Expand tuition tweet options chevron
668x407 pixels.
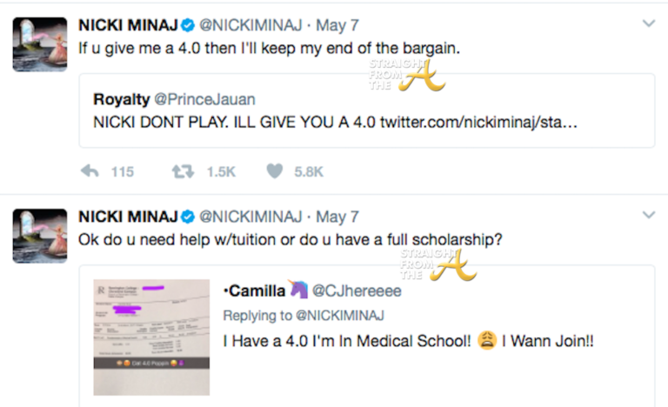tap(647, 214)
